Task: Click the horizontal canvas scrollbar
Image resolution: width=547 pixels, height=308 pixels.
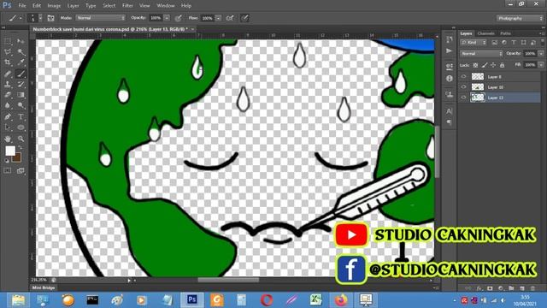Action: (228, 280)
